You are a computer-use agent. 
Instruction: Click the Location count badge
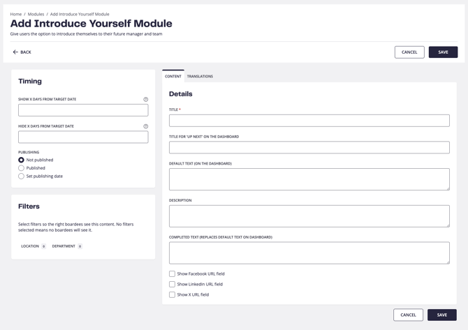click(43, 246)
